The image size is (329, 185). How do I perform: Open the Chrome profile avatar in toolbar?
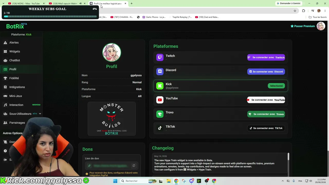319,11
